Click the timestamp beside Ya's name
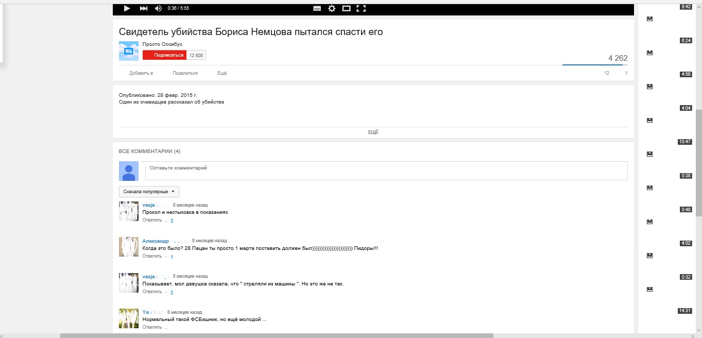The width and height of the screenshot is (702, 338). 184,312
